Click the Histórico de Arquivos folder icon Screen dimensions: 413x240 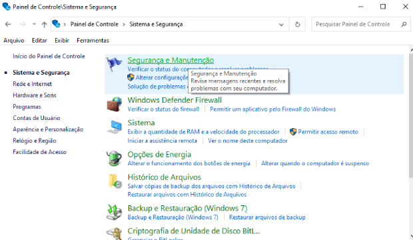point(115,181)
